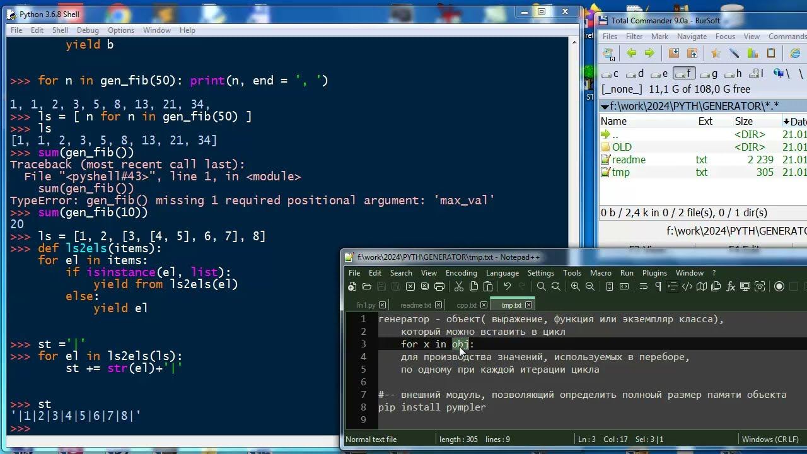The height and width of the screenshot is (454, 807).
Task: Expand directory history arrow beside f:\work path
Action: (605, 107)
